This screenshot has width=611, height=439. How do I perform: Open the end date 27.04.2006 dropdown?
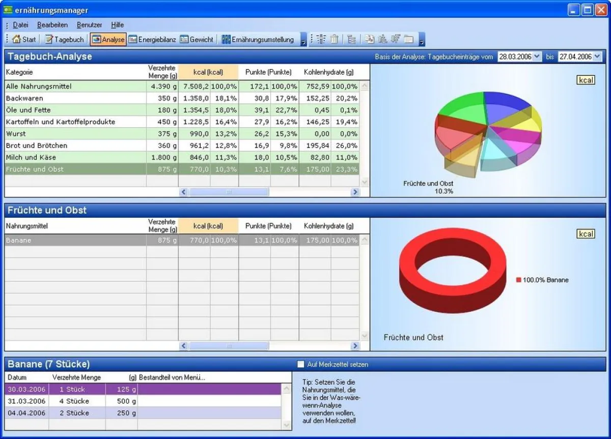(x=597, y=56)
